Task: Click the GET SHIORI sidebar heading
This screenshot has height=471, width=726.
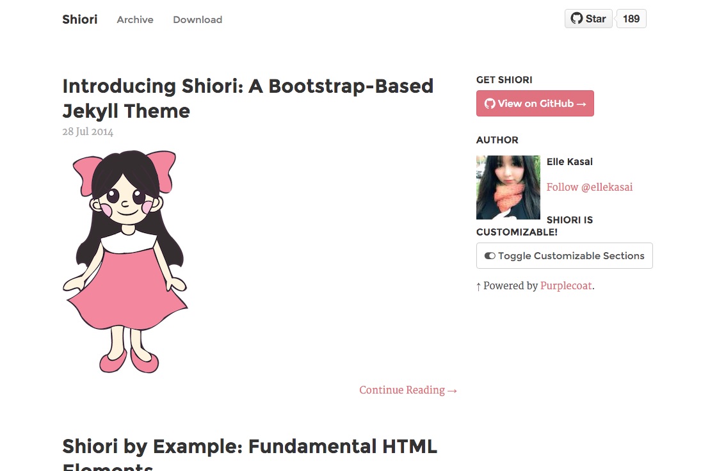Action: [504, 80]
